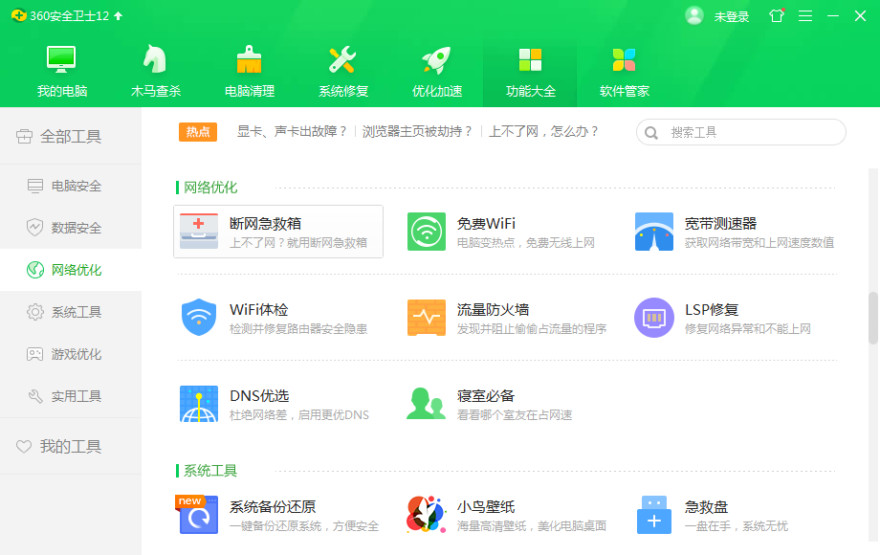This screenshot has width=880, height=555.
Task: Open the skin (shirt) icon
Action: tap(777, 15)
